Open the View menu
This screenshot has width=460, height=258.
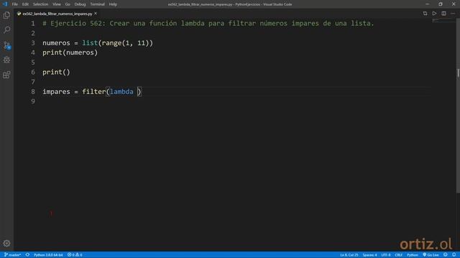pyautogui.click(x=57, y=4)
